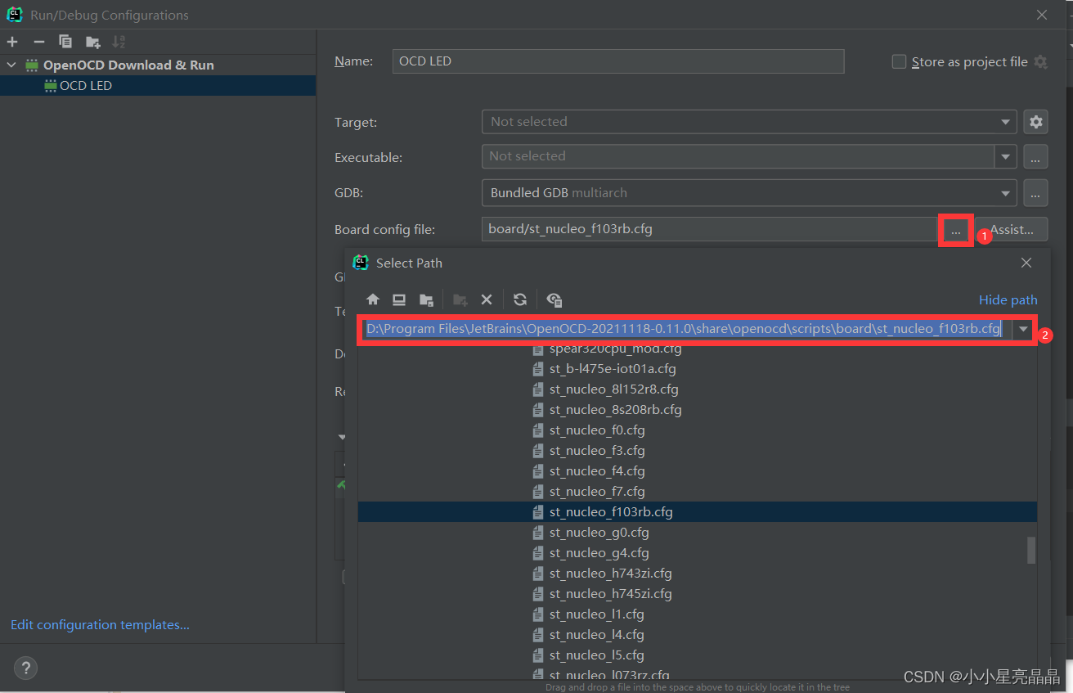Browse for a GDB binary
The image size is (1073, 693).
[1035, 193]
